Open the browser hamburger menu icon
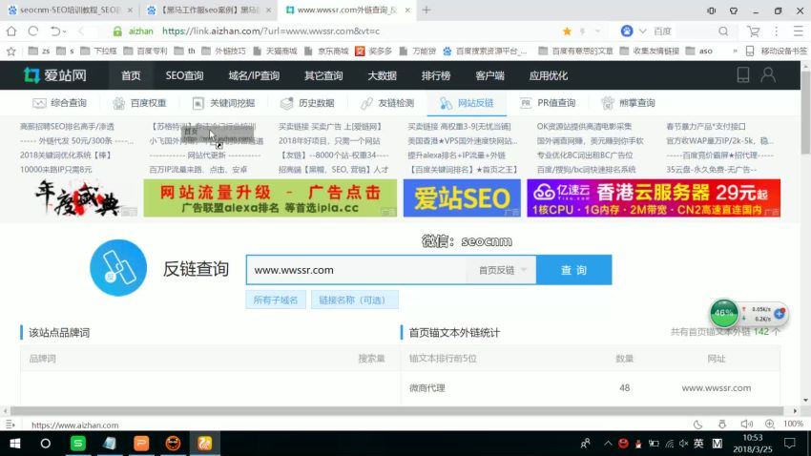 [799, 31]
